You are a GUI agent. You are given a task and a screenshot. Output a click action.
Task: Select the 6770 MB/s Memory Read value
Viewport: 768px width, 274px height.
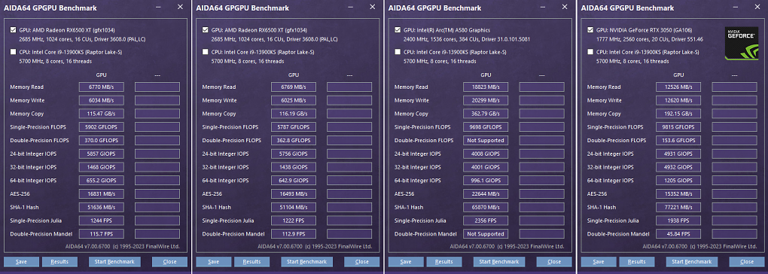click(x=102, y=87)
